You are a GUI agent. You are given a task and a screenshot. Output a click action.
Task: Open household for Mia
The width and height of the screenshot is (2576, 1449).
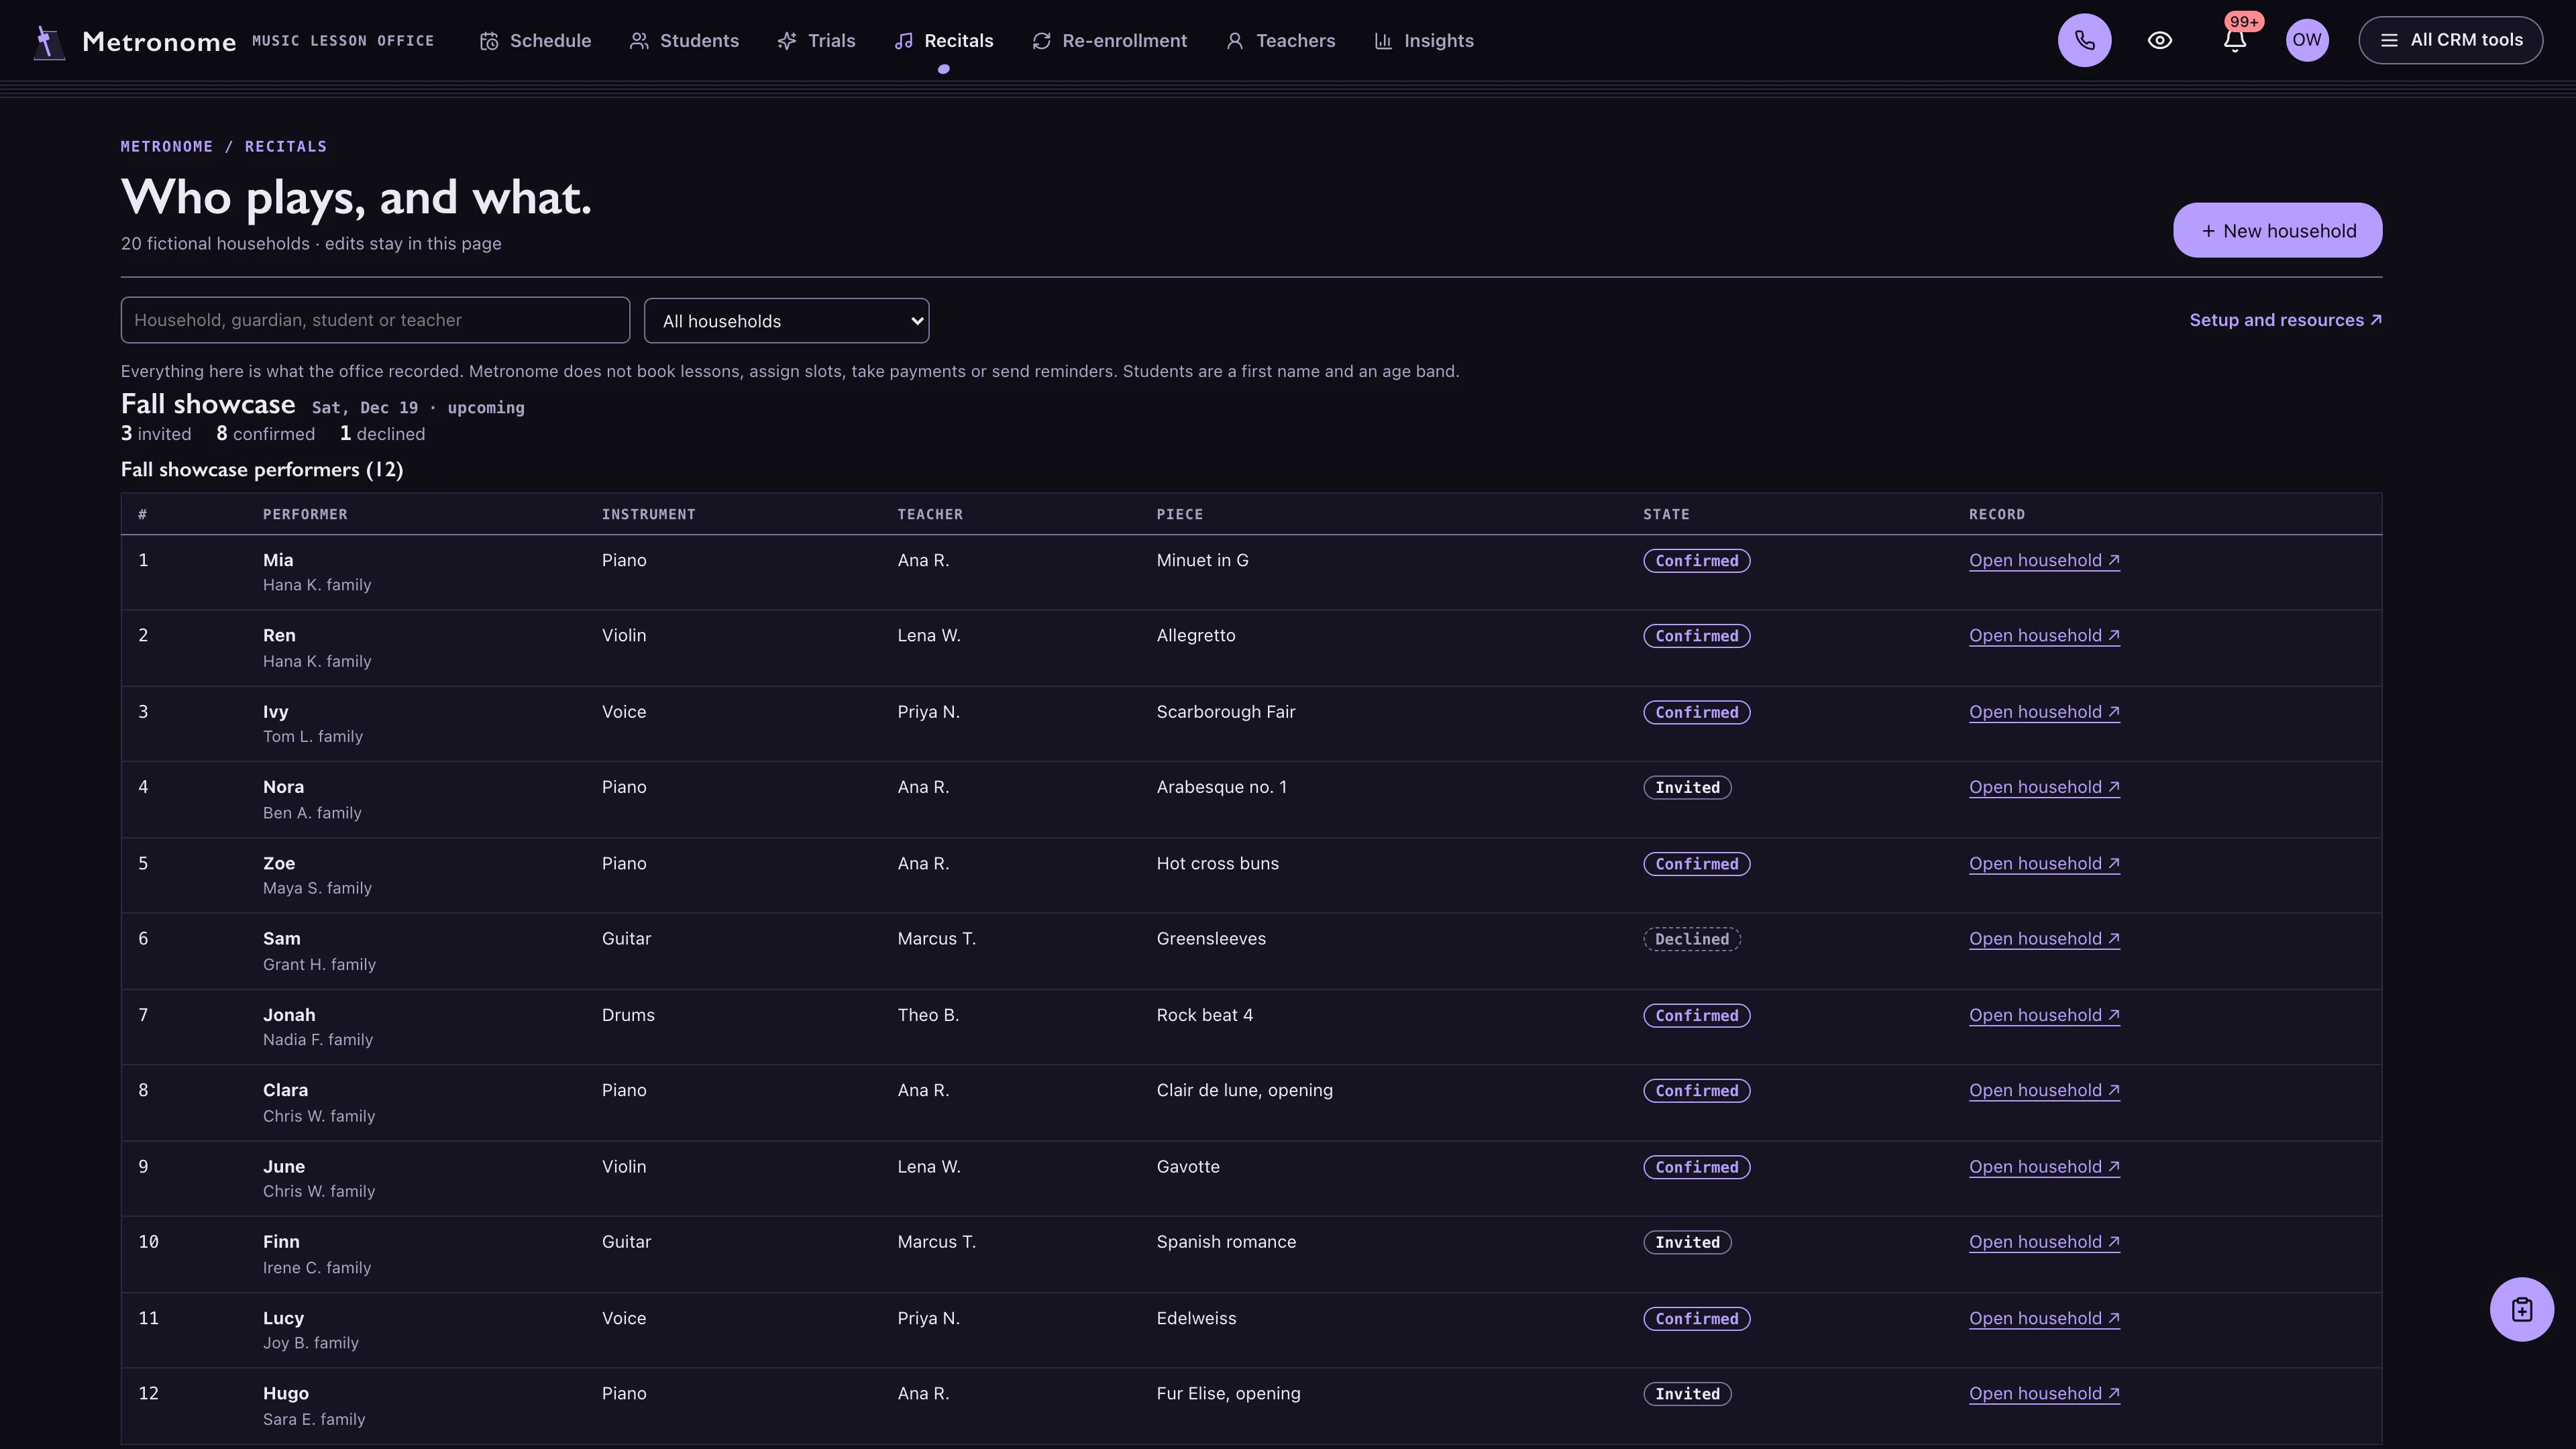[x=2044, y=560]
